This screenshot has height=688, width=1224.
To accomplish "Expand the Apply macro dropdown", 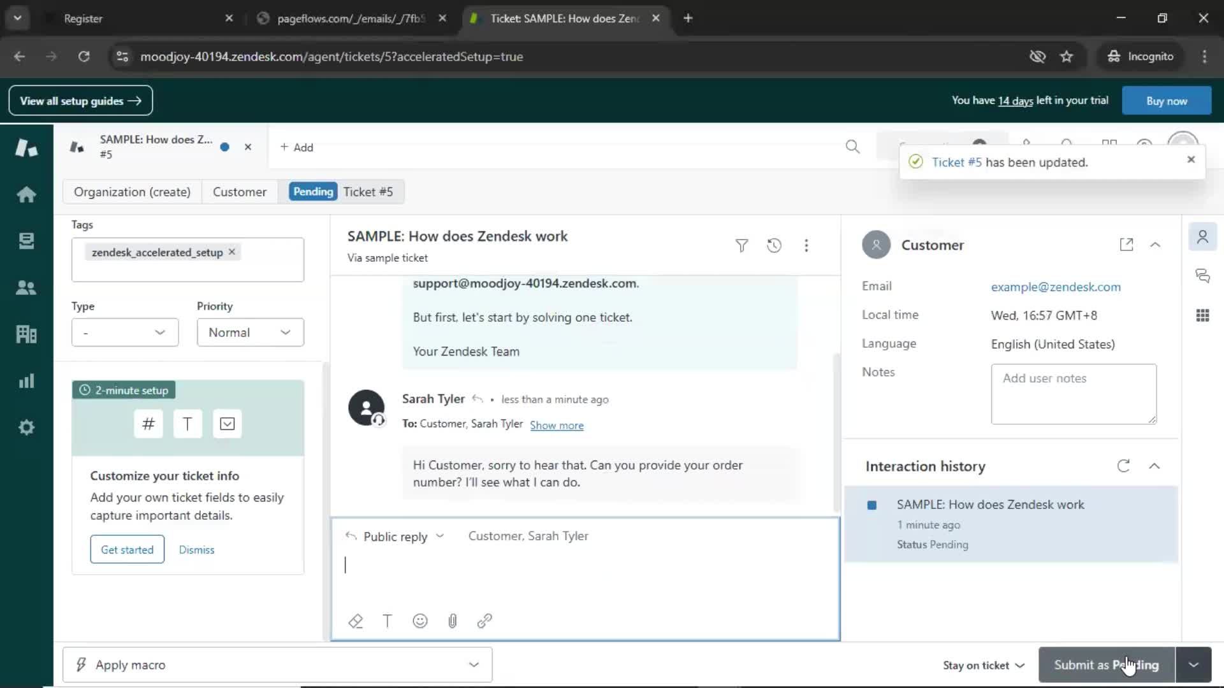I will tap(277, 664).
